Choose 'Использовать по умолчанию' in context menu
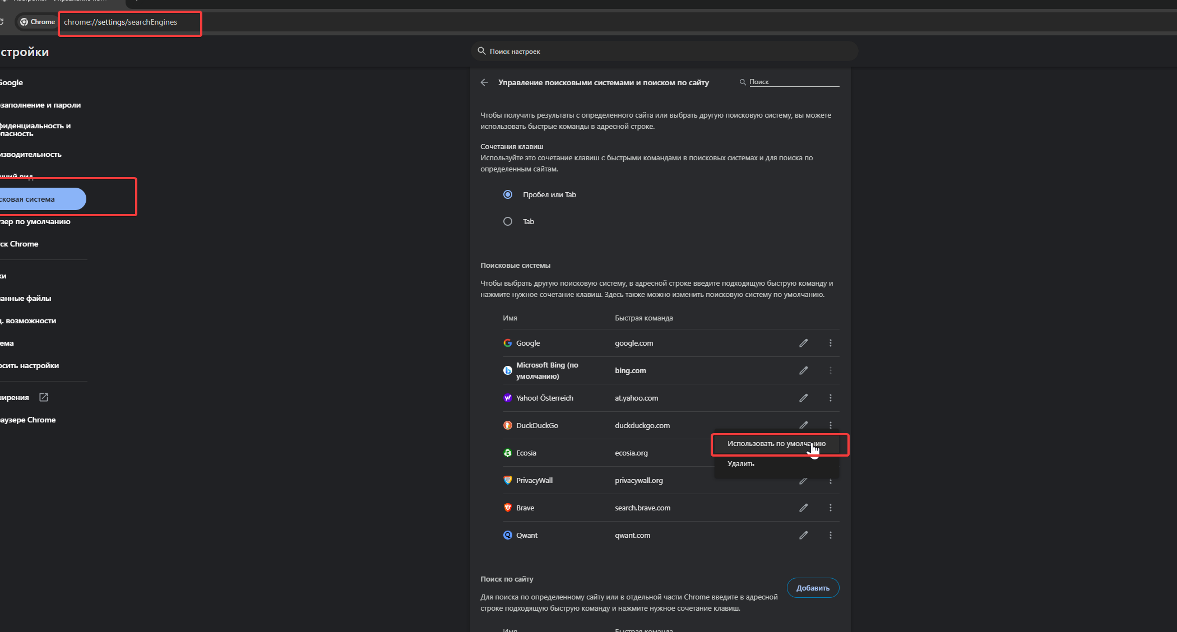This screenshot has height=632, width=1177. pyautogui.click(x=776, y=444)
